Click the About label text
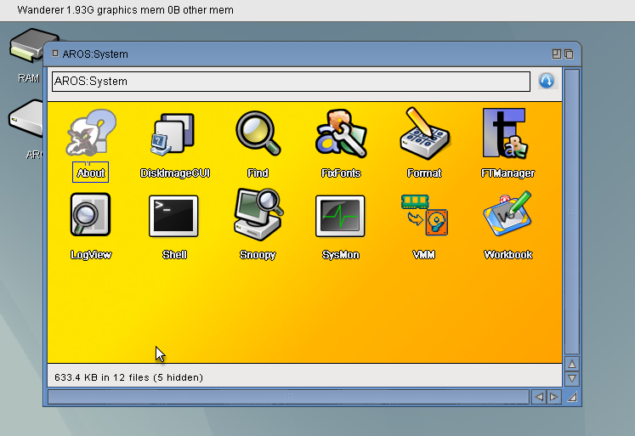The width and height of the screenshot is (635, 436). pyautogui.click(x=91, y=173)
